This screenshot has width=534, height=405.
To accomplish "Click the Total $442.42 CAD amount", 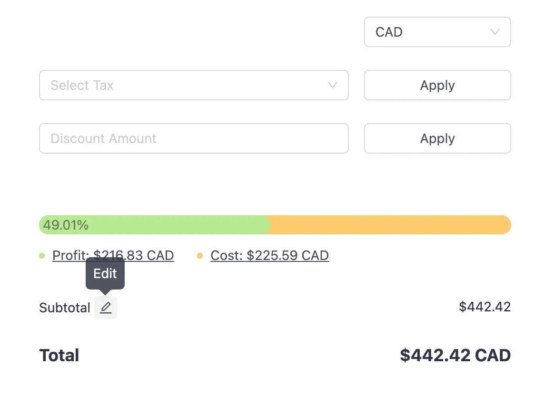I will tap(455, 355).
